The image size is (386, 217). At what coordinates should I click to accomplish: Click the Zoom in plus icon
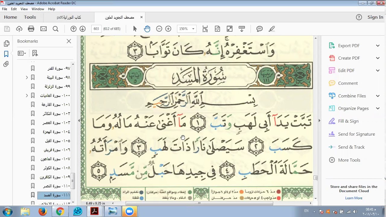pos(168,29)
